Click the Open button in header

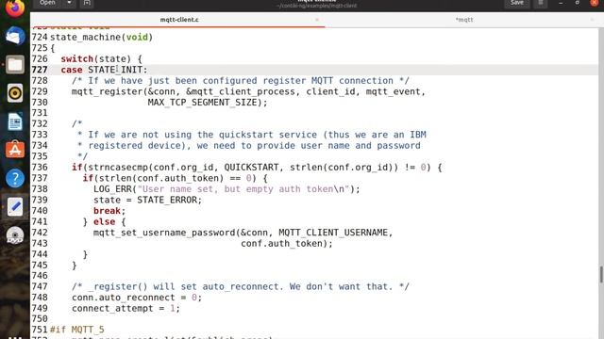click(47, 3)
